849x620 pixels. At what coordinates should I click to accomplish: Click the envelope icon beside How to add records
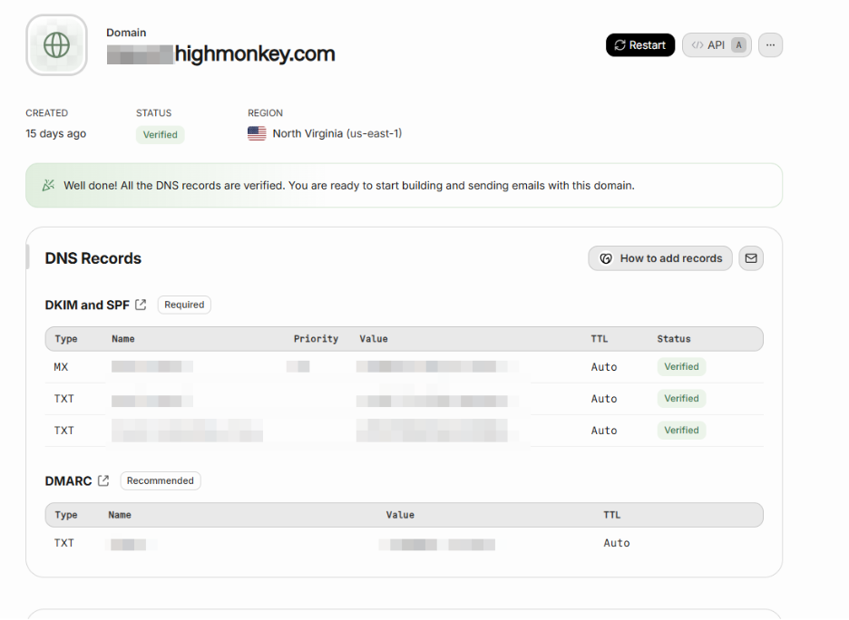coord(750,258)
